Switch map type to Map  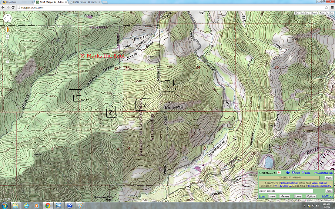pyautogui.click(x=297, y=13)
